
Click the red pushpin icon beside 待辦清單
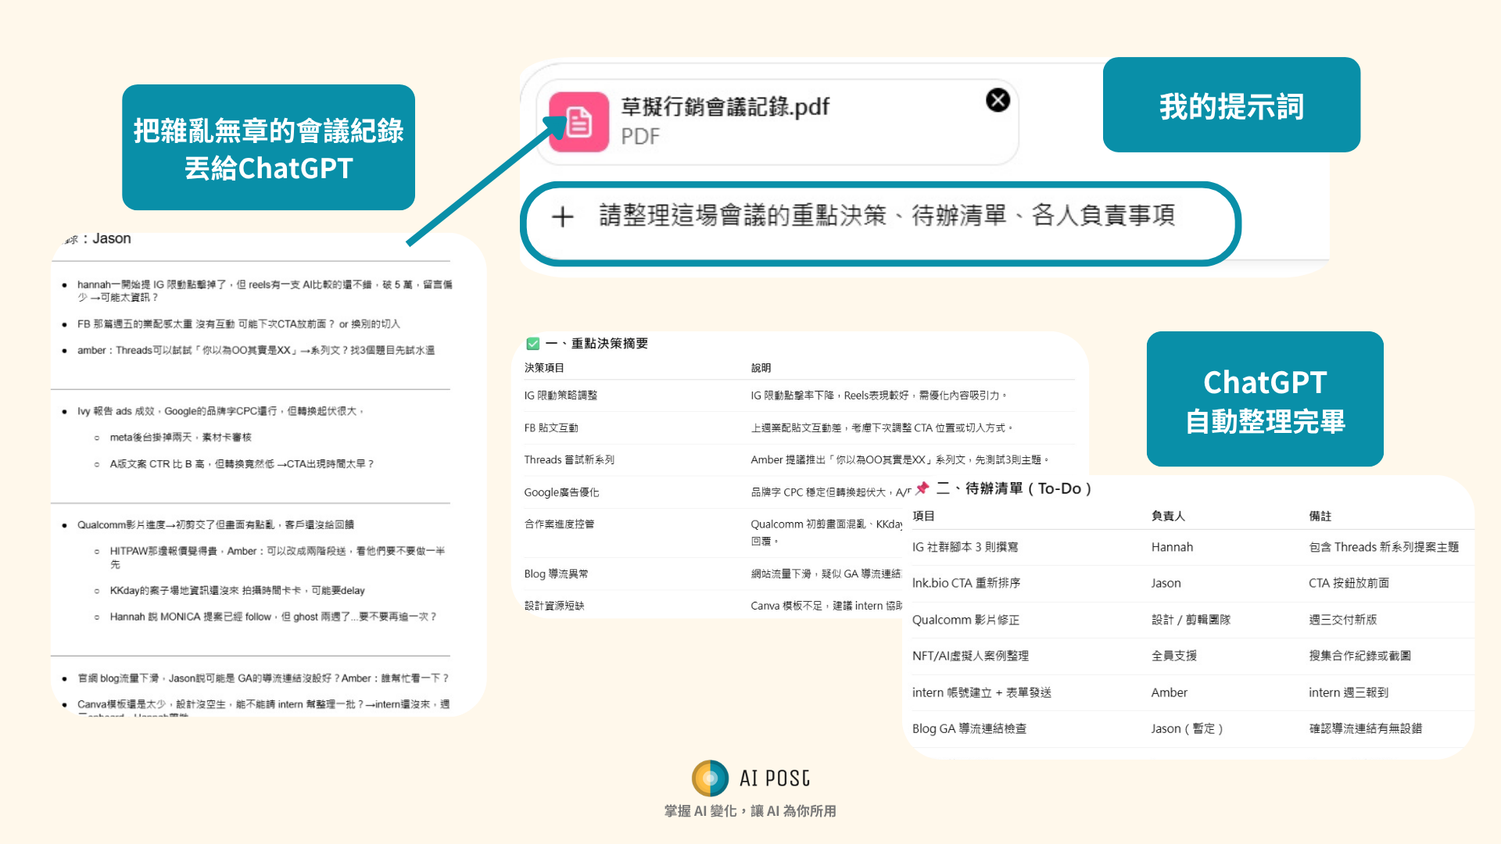(x=922, y=488)
